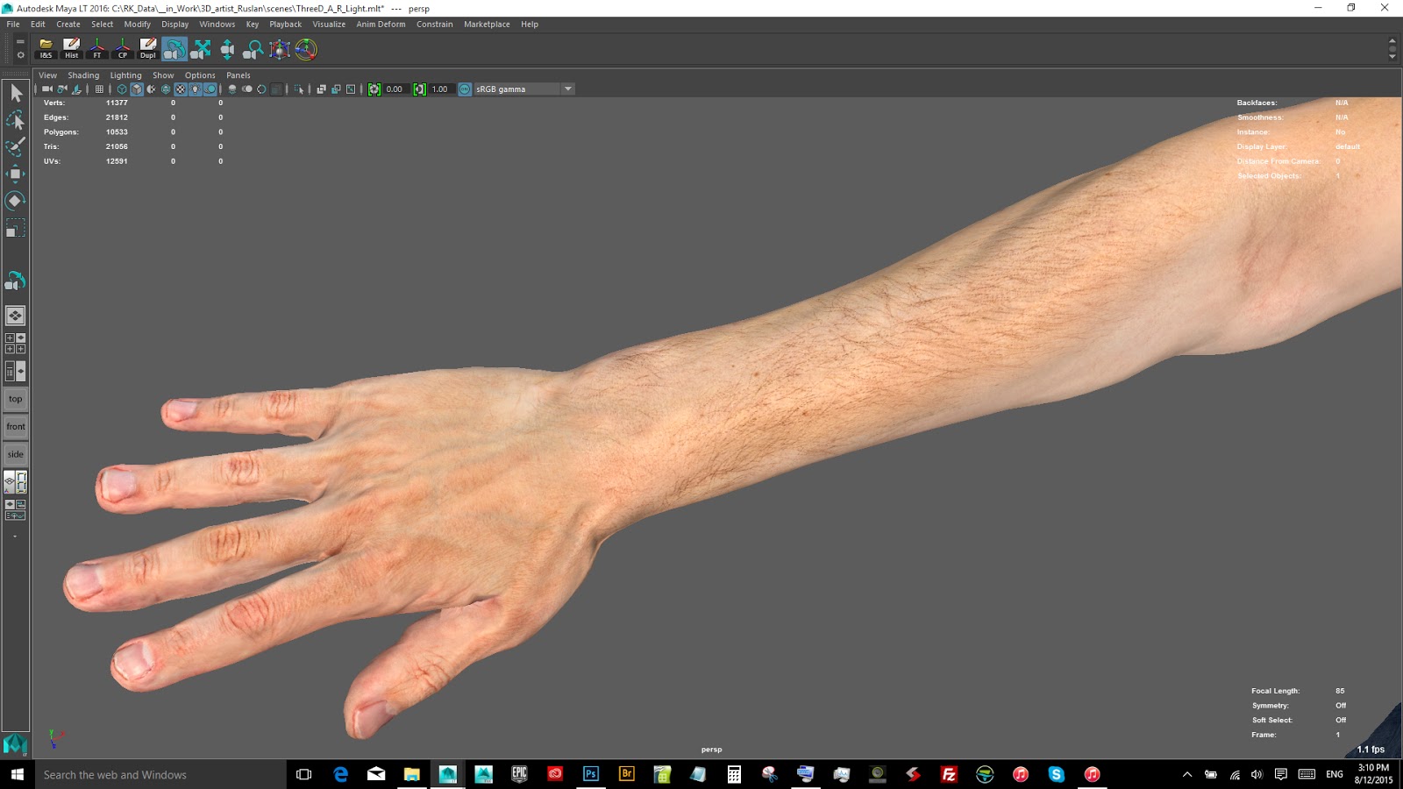The image size is (1403, 789).
Task: Click the select camera panel icon
Action: pos(47,89)
